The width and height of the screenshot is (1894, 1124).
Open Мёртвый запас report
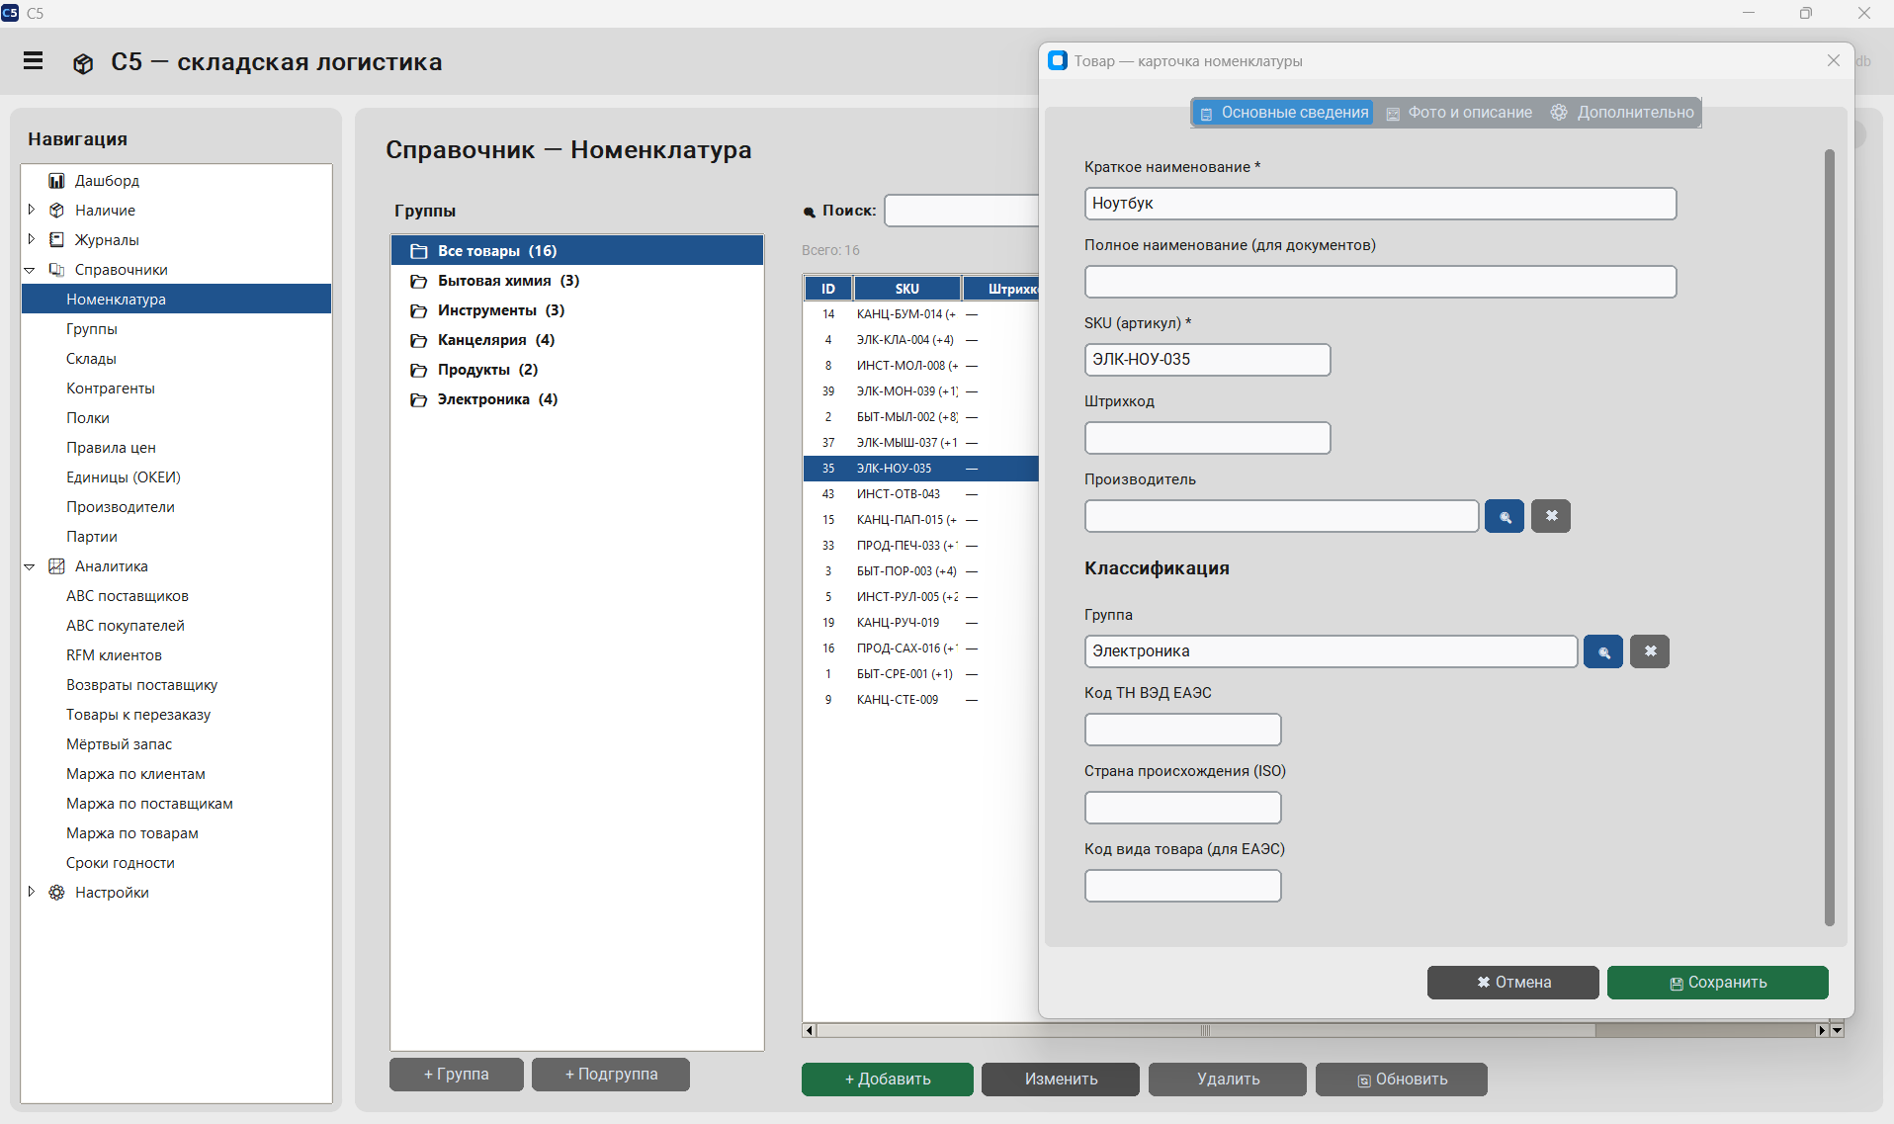click(x=119, y=744)
